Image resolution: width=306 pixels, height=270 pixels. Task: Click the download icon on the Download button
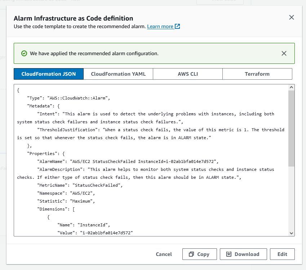coord(229,254)
